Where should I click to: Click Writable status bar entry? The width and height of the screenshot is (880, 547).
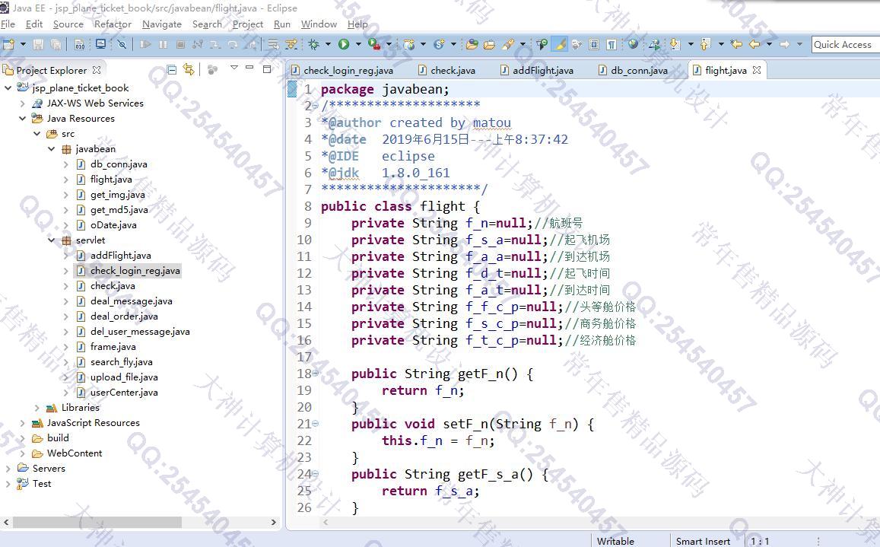tap(615, 541)
